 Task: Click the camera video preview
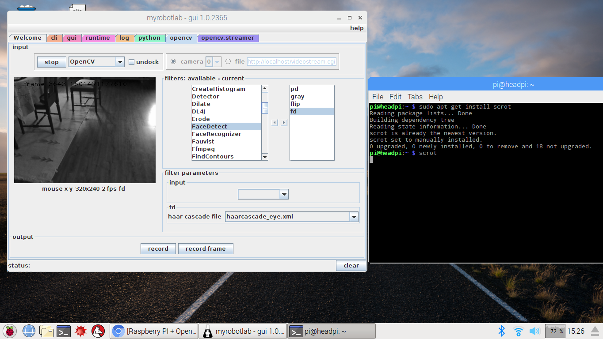click(x=85, y=130)
